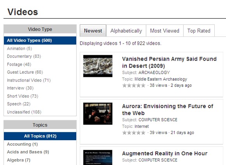Filter by Guest Lecture (60) type

[25, 72]
